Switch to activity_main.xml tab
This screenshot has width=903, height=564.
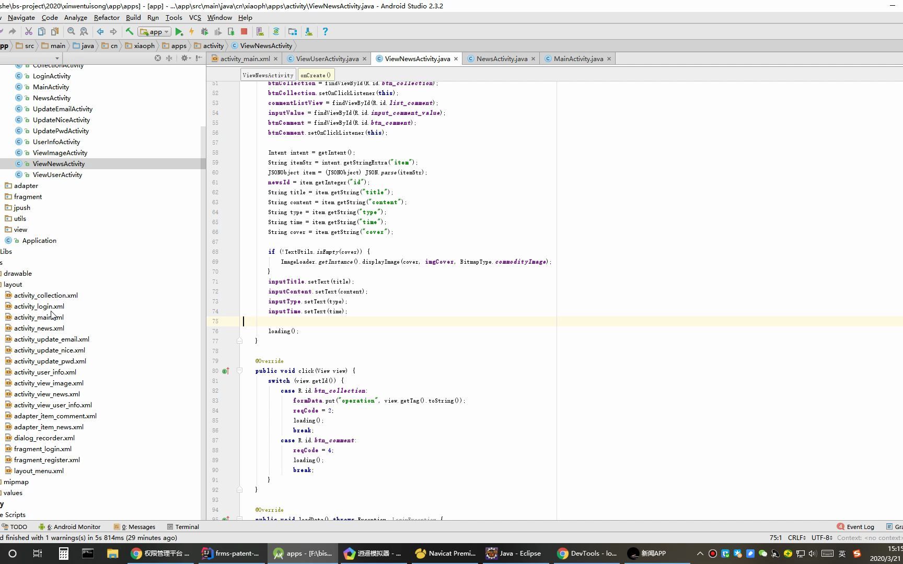245,58
